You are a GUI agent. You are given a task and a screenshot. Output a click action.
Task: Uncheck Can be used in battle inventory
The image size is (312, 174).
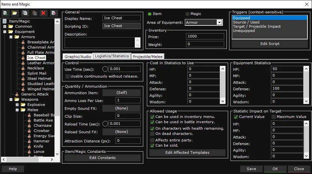tap(152, 122)
